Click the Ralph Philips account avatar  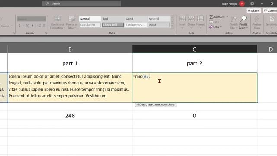pos(242,4)
